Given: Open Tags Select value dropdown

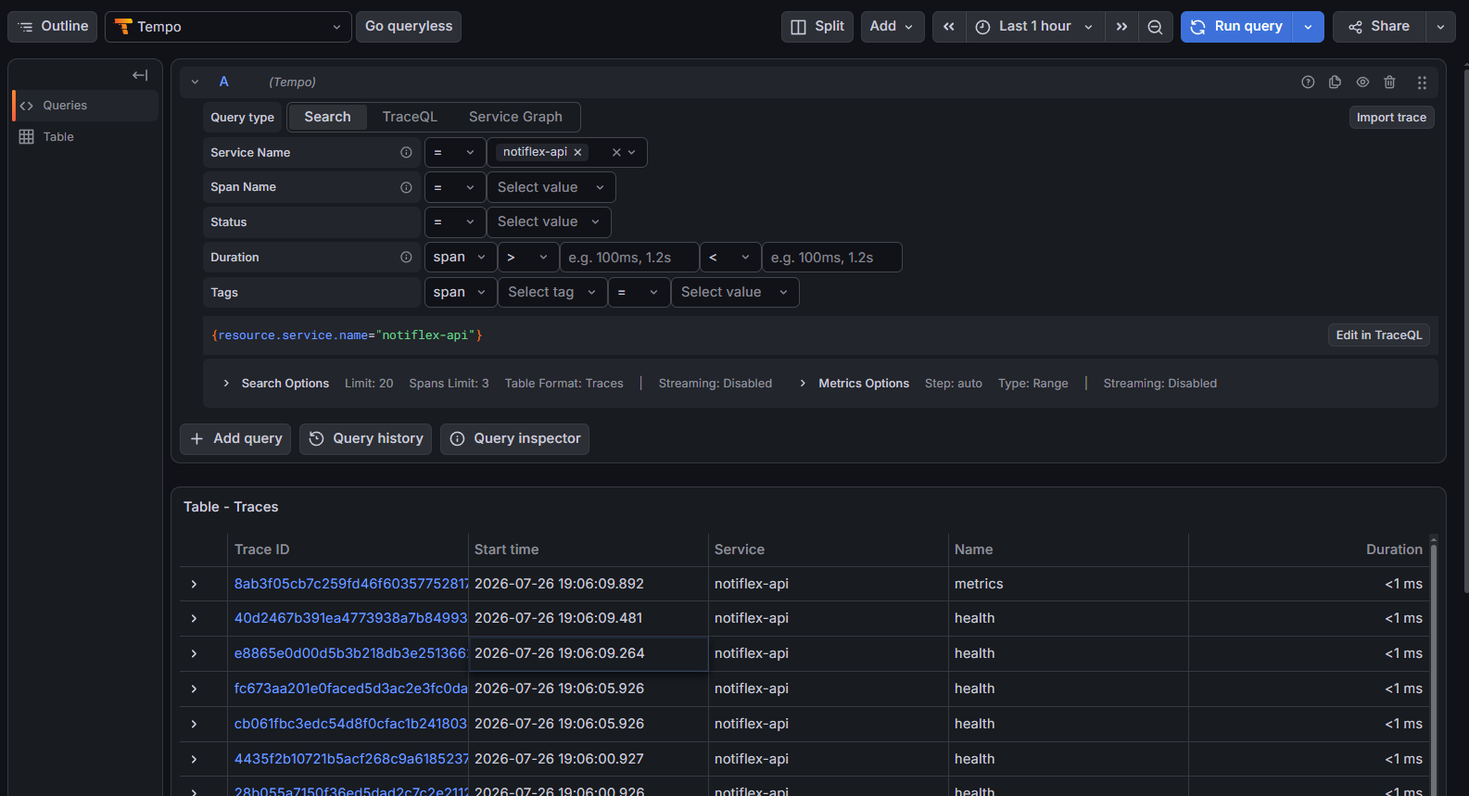Looking at the screenshot, I should (735, 293).
